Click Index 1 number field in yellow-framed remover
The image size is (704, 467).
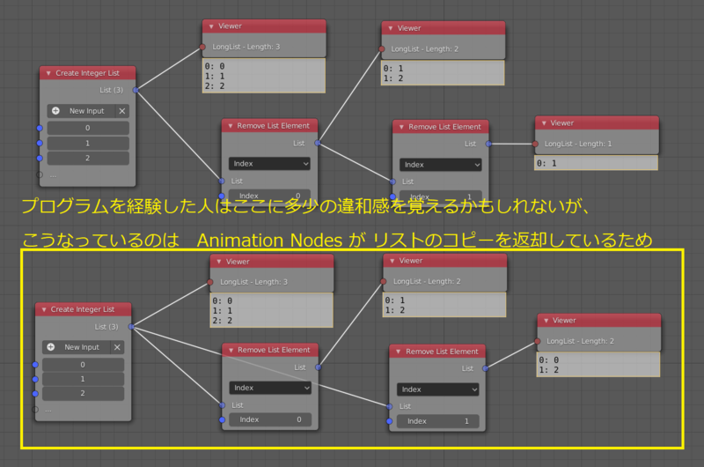(x=437, y=421)
